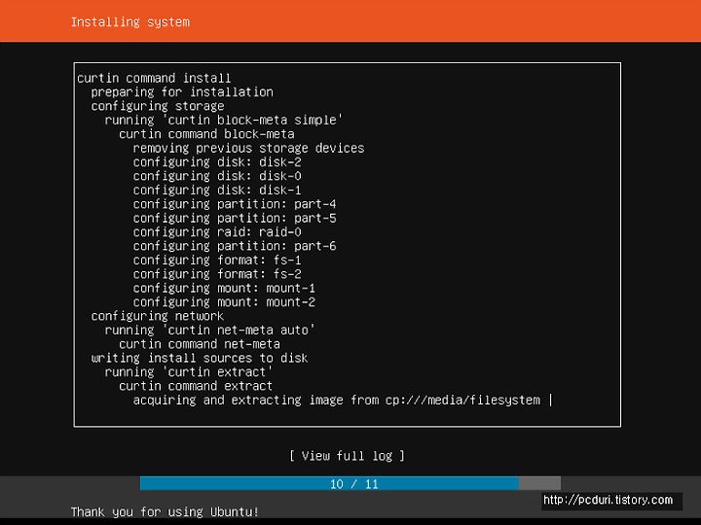The image size is (701, 525).
Task: Click line 'curtin command block-meta'
Action: [x=206, y=134]
